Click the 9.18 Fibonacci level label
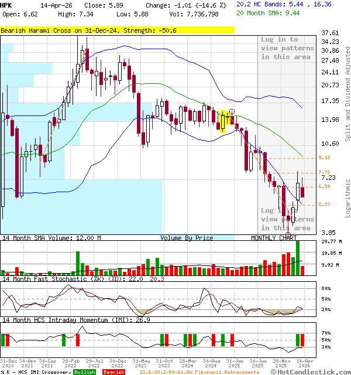This screenshot has height=375, width=351. click(x=325, y=158)
